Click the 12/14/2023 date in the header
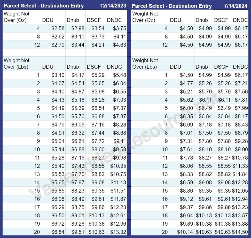 114,6
